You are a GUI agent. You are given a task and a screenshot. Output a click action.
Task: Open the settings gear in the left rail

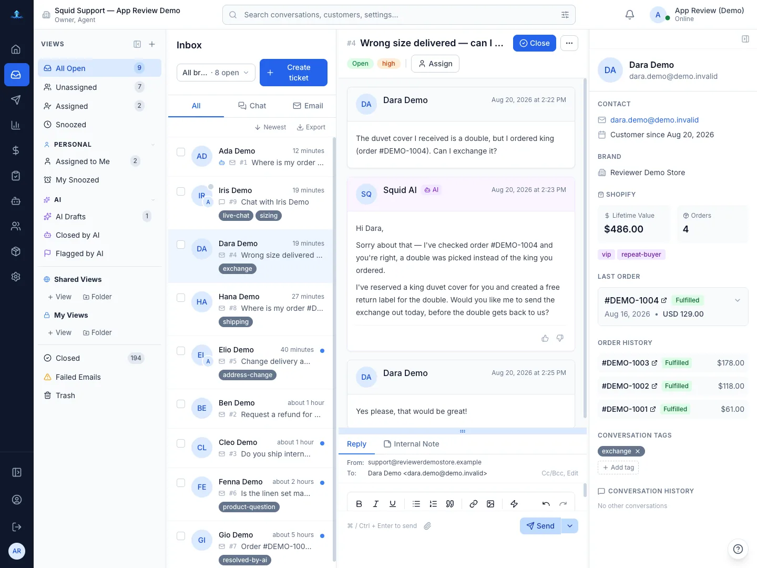(16, 277)
